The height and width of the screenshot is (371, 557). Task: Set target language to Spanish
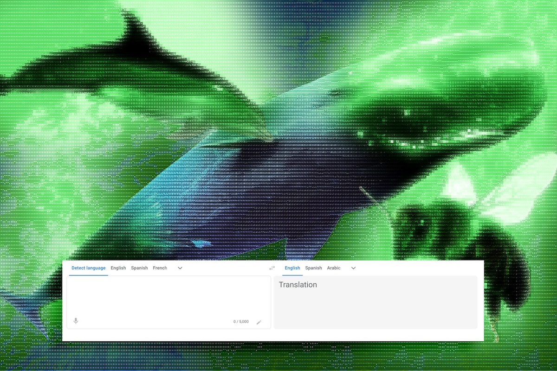click(313, 268)
